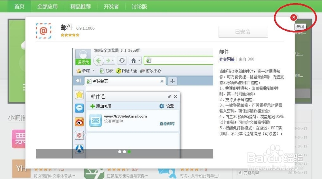The image size is (322, 179).
Task: Click the @ mail sidebar icon
Action: point(80,135)
